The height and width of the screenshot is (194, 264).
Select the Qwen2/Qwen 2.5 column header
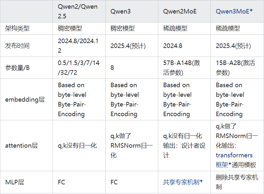79,11
